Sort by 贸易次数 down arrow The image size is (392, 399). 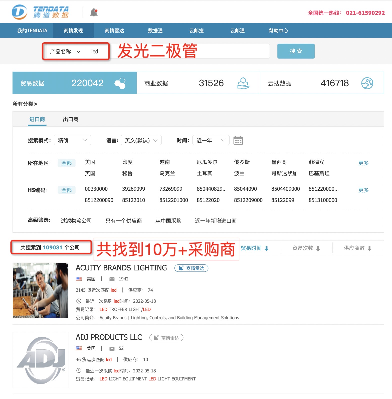pos(318,248)
